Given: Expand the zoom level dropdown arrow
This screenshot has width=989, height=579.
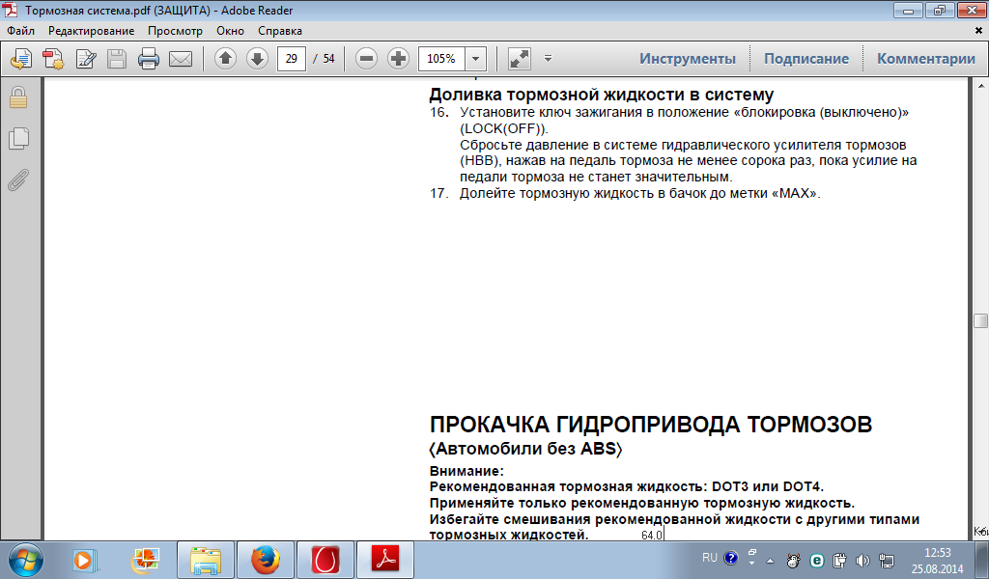Looking at the screenshot, I should point(475,59).
